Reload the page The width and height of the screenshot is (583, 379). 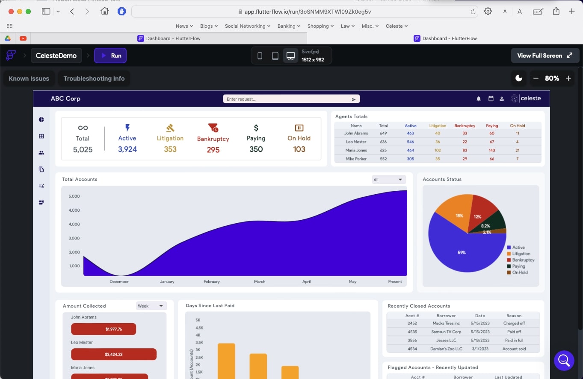coord(473,12)
